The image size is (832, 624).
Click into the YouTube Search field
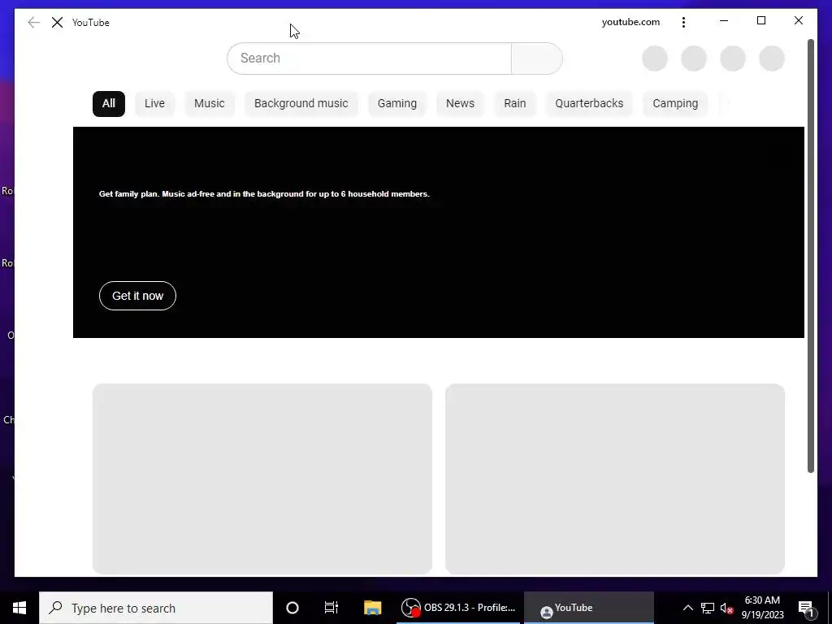tap(369, 58)
